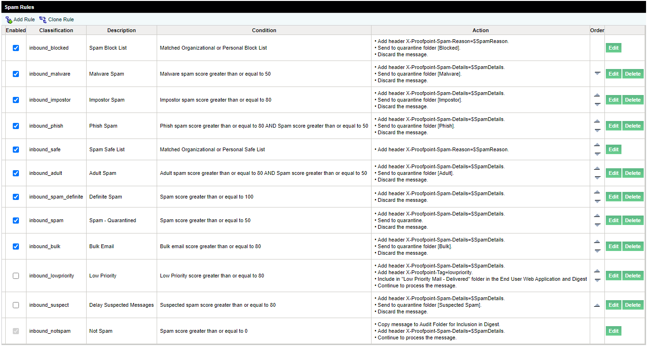Delete the inbound_malware rule

[633, 74]
